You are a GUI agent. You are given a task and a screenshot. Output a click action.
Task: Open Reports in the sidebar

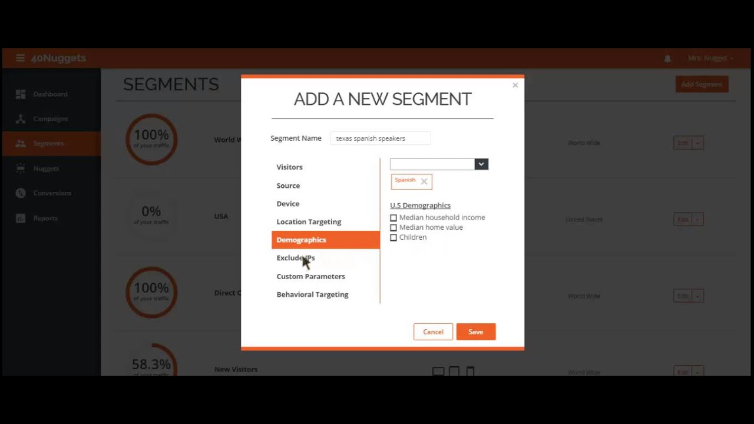[x=50, y=218]
